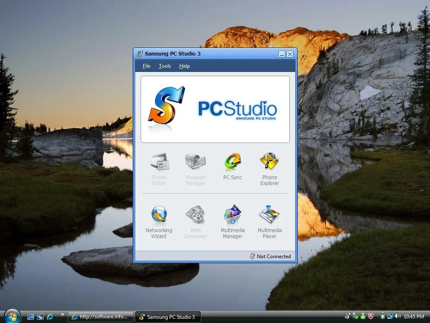Launch Internet Explorer from Quick Launch
The image size is (430, 323).
(x=50, y=317)
